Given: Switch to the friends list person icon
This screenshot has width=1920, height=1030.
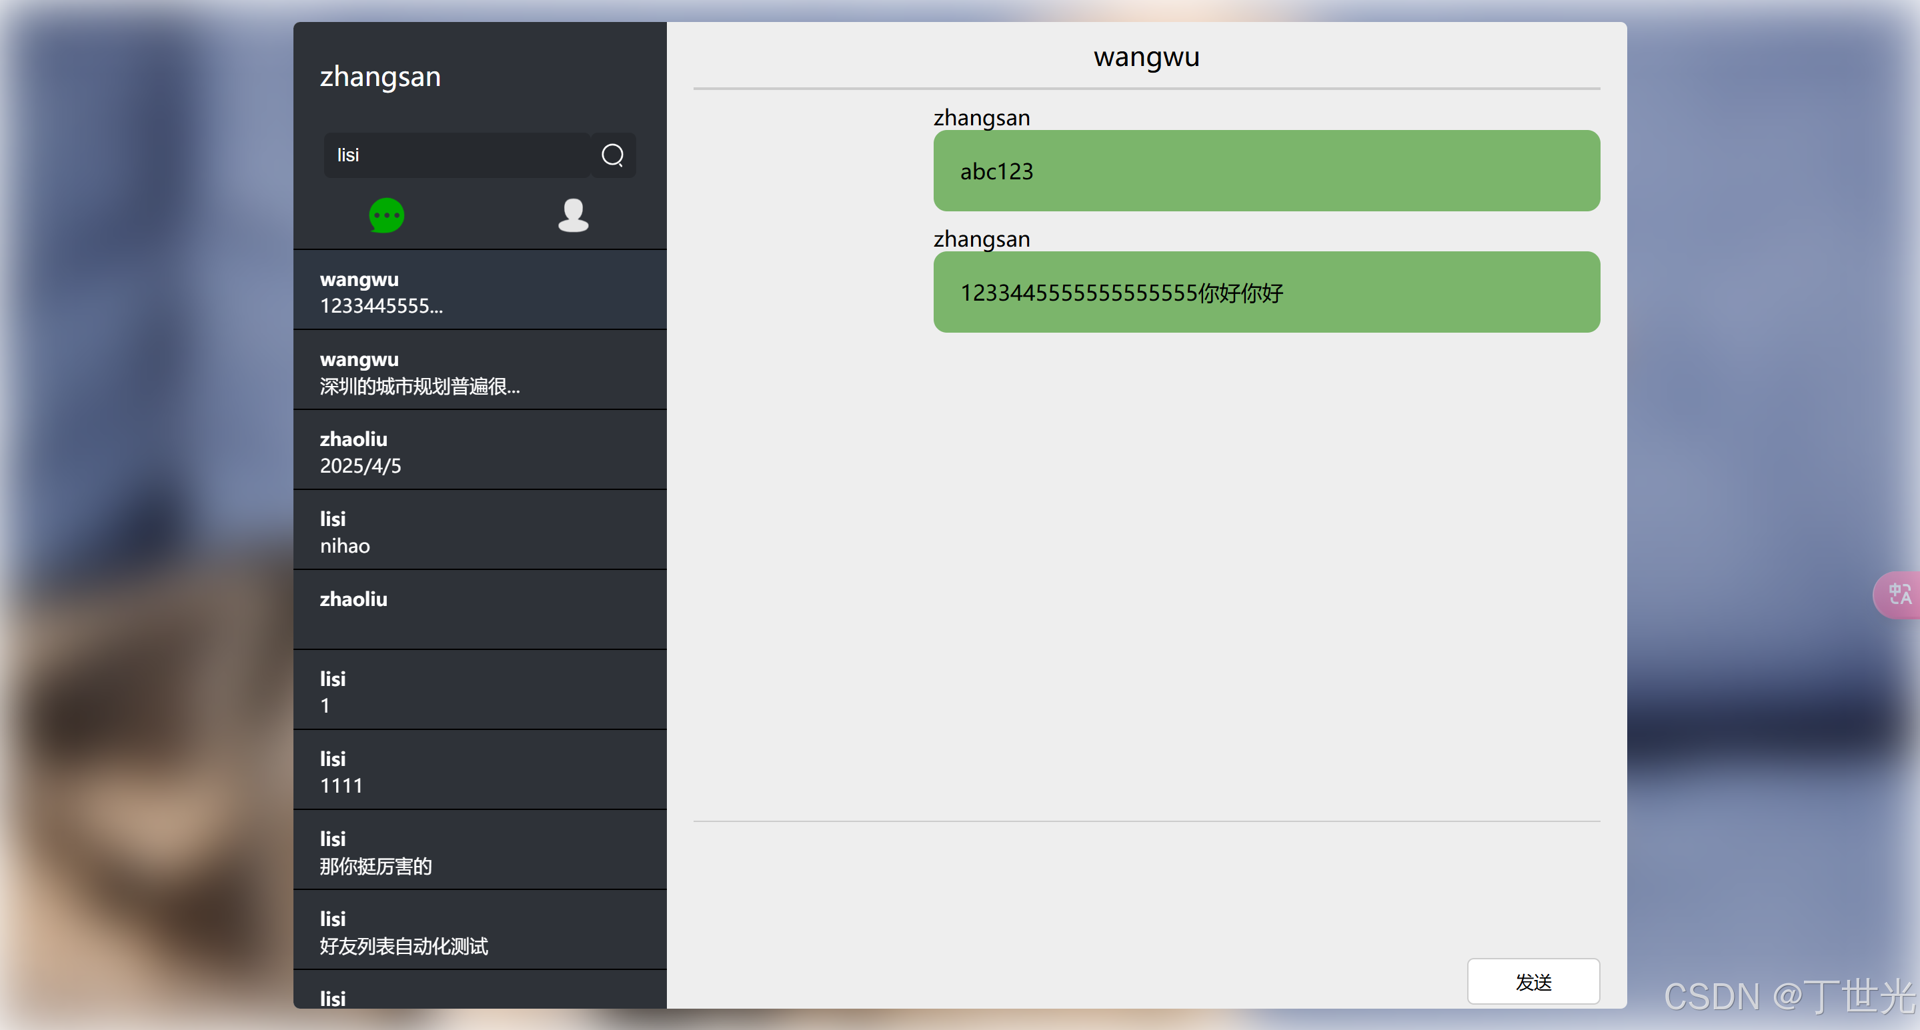Looking at the screenshot, I should coord(573,215).
